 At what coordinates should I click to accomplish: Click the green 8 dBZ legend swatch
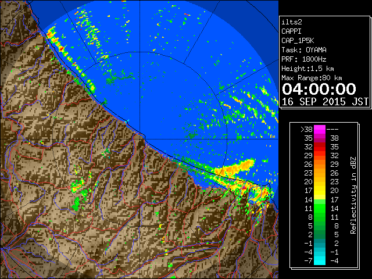click(x=320, y=217)
